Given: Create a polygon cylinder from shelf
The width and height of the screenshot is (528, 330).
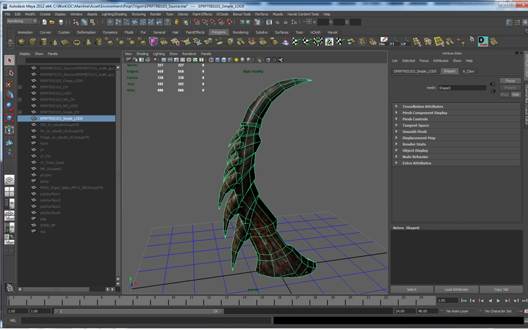Looking at the screenshot, I should (44, 42).
